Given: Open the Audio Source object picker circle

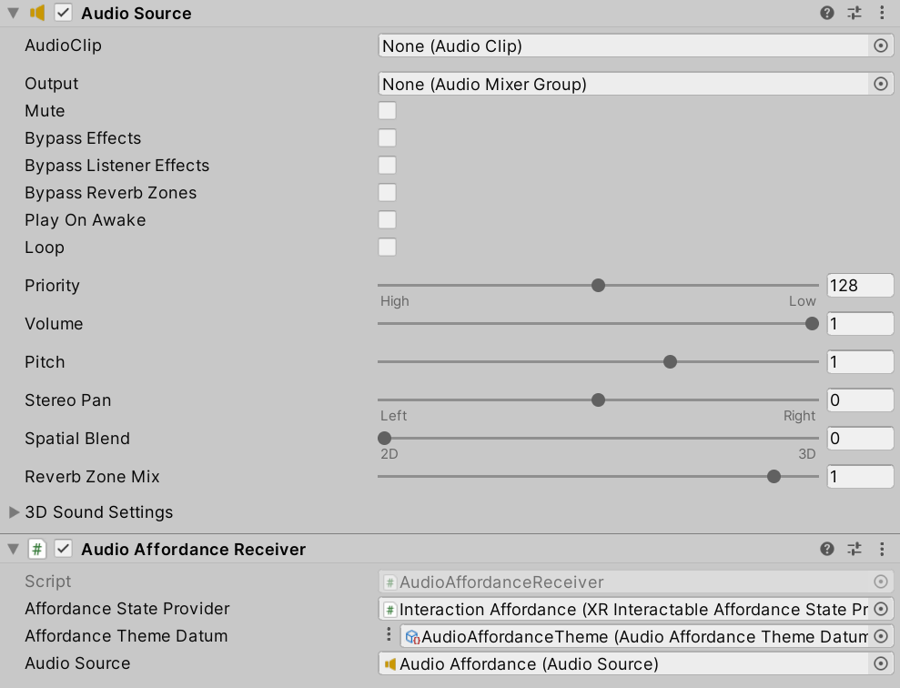Looking at the screenshot, I should click(x=879, y=663).
